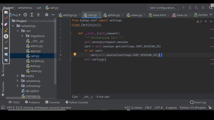214x120 pixels.
Task: Close the cart.py editor tab
Action: [99, 15]
